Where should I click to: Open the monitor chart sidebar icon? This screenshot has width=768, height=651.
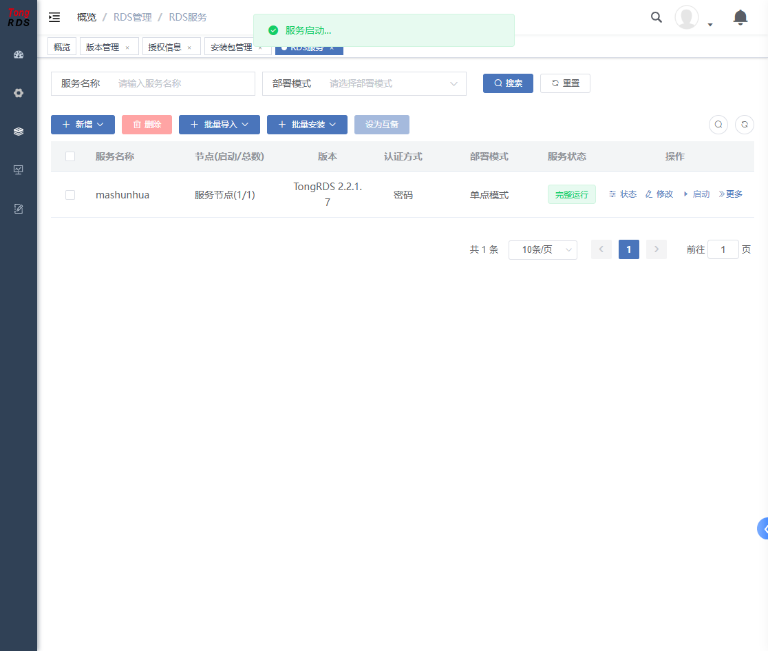19,170
